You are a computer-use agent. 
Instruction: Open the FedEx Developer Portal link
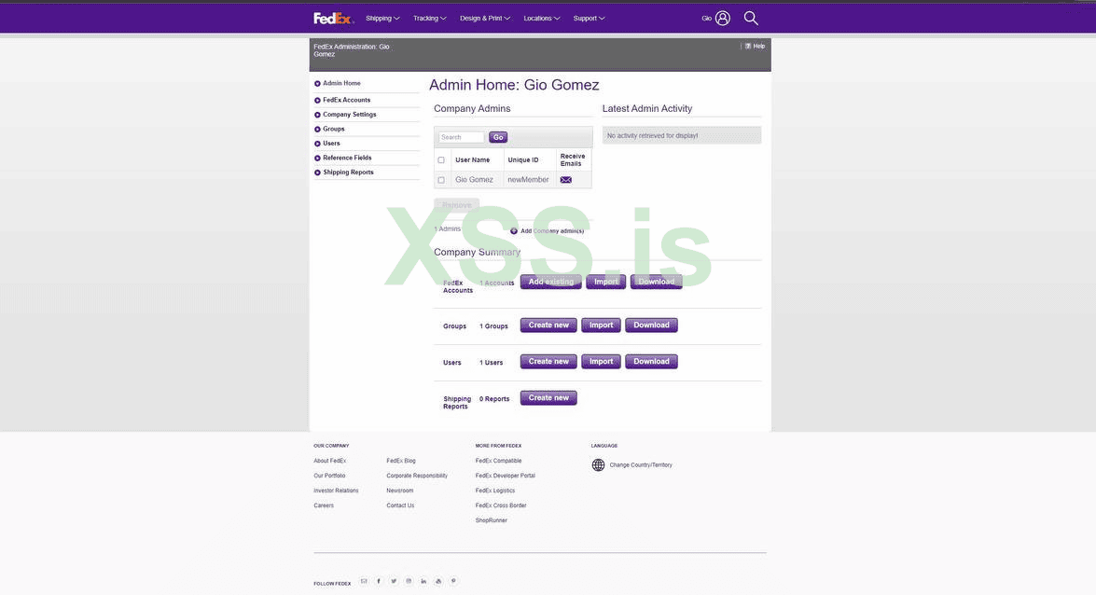(x=506, y=476)
